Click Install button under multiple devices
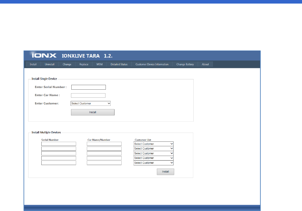Viewport: 302px width, 211px height. (x=166, y=172)
